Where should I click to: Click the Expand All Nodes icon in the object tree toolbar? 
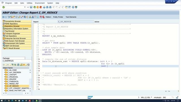click(12, 65)
